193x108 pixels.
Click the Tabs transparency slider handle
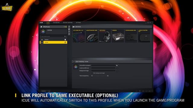92,76
